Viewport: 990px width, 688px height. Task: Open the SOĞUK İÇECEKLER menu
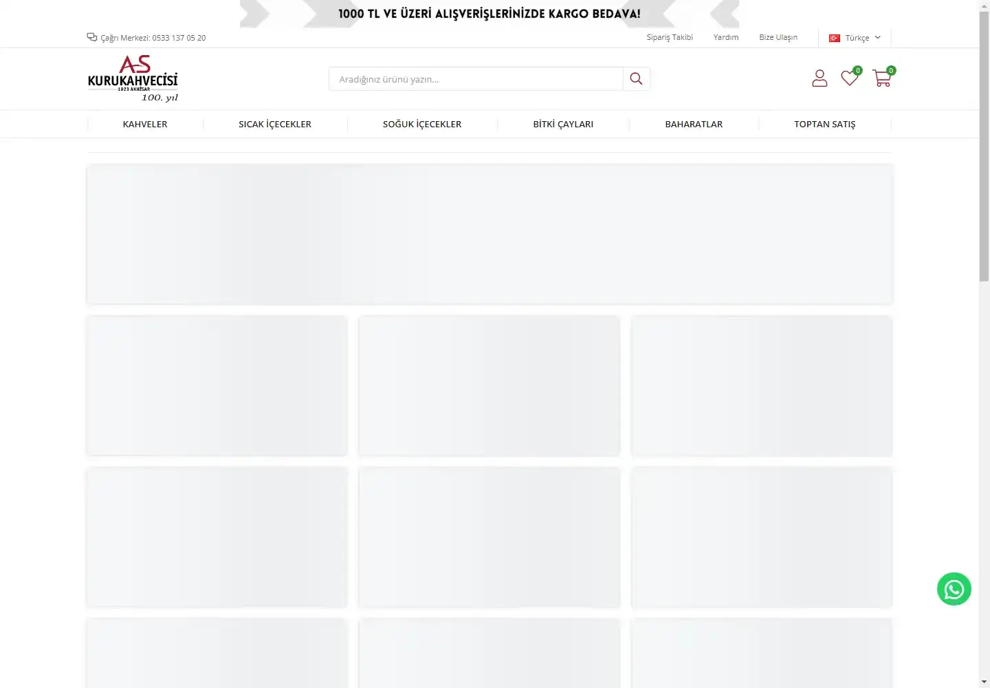pos(422,124)
